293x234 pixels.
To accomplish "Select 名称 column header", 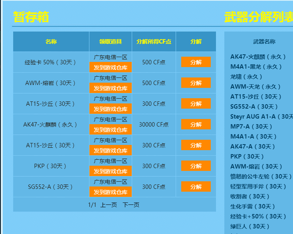I will point(51,42).
